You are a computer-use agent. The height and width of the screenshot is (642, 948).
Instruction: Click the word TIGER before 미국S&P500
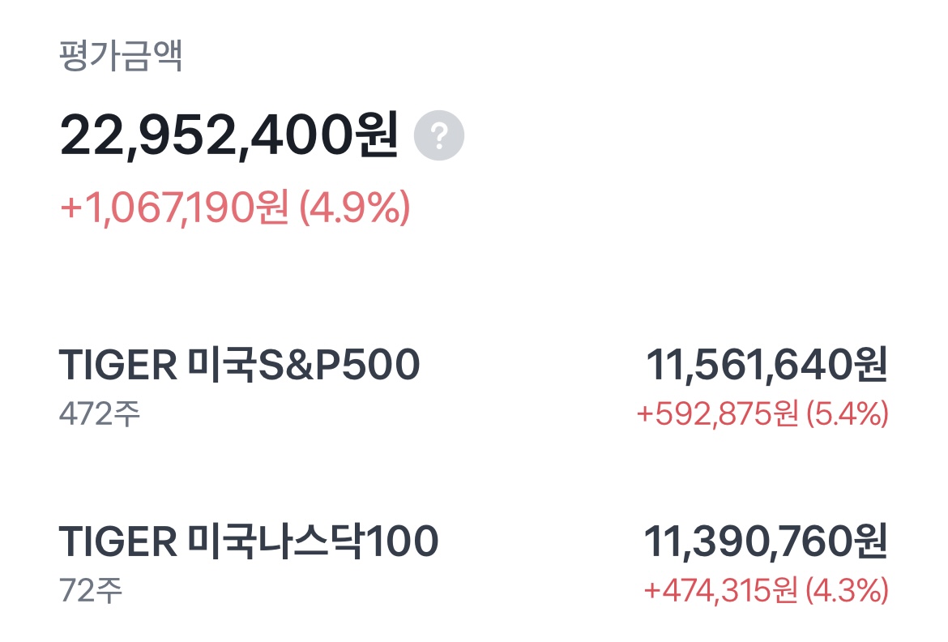click(x=117, y=366)
